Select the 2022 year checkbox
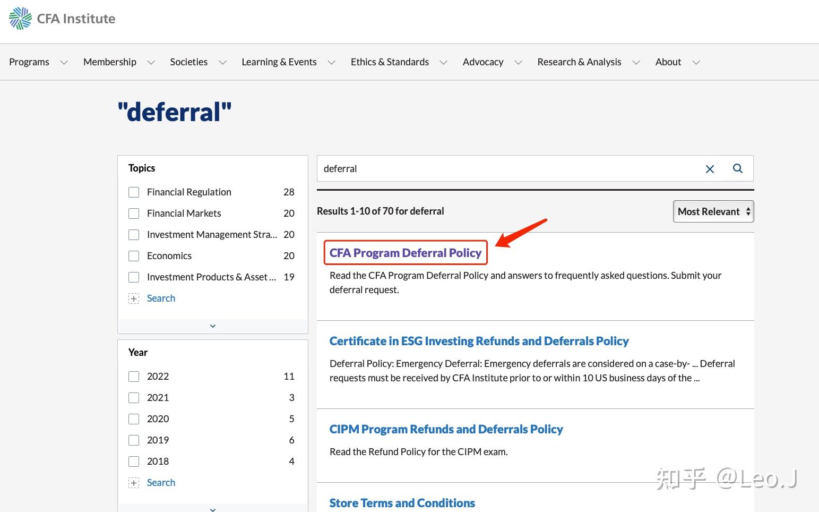 click(134, 377)
